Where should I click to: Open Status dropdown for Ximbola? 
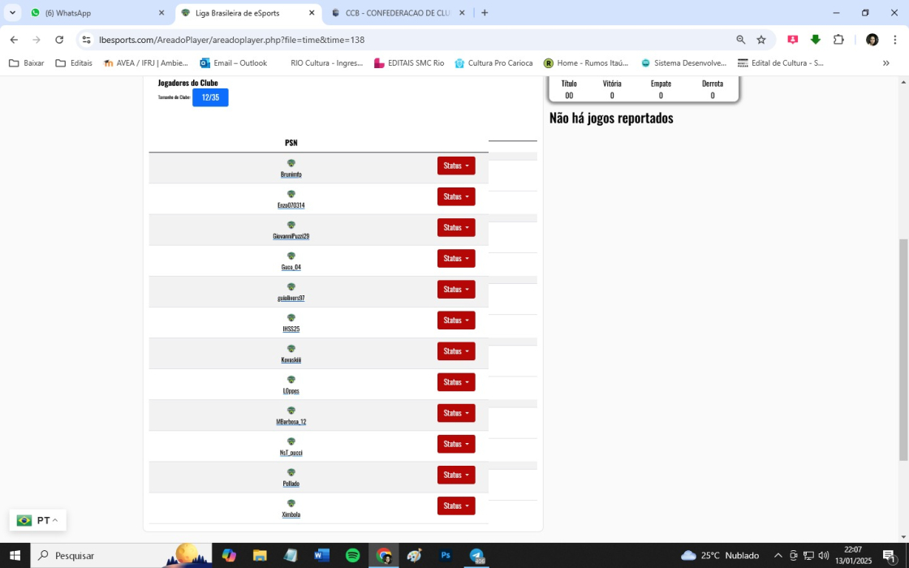[x=456, y=506]
